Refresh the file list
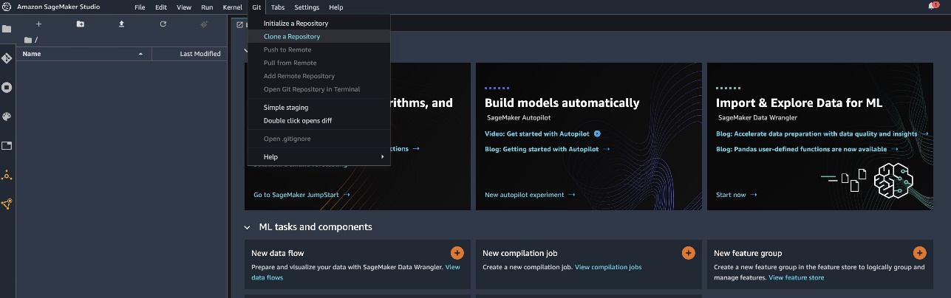951x298 pixels. [x=163, y=24]
